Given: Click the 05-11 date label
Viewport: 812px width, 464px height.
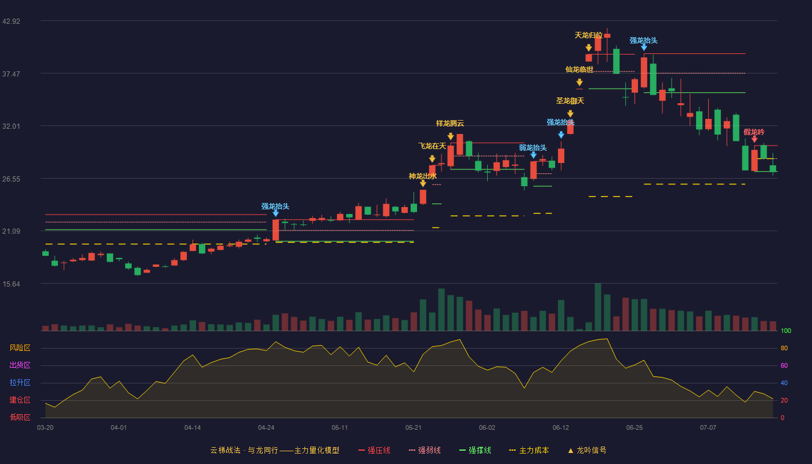Looking at the screenshot, I should click(x=340, y=427).
